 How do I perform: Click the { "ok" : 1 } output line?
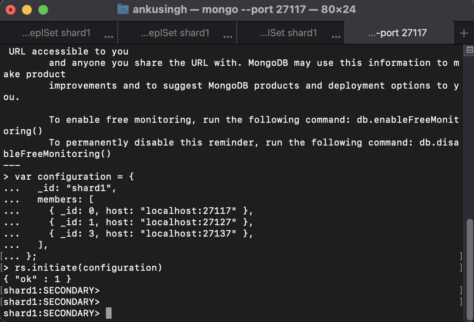click(37, 279)
